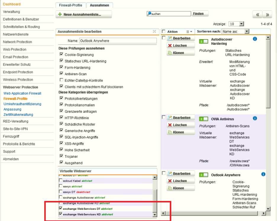277x221 pixels.
Task: Go to previous page with double-left arrow
Action: coord(257,14)
